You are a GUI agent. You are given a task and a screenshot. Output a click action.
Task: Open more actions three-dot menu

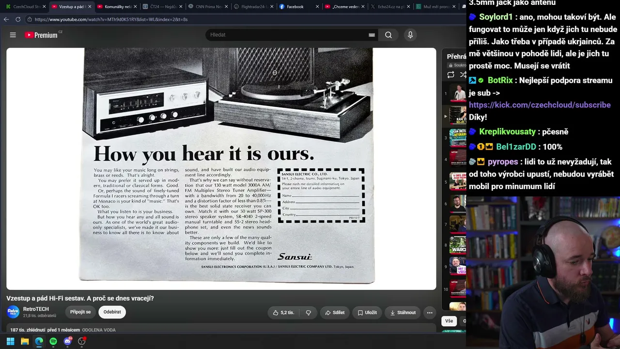pyautogui.click(x=430, y=313)
